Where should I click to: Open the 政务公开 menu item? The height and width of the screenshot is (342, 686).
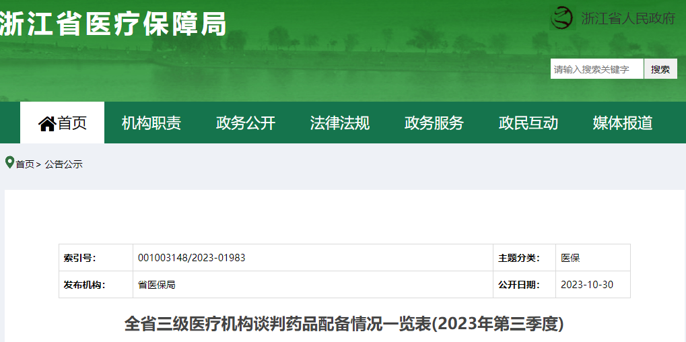pos(246,123)
